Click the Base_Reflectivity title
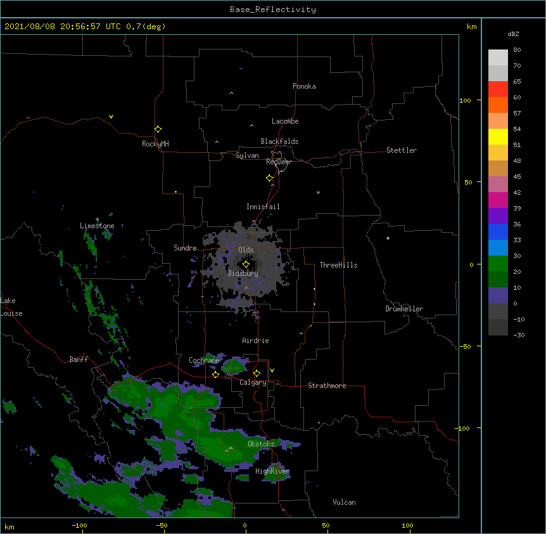Viewport: 546px width, 534px height. click(273, 10)
